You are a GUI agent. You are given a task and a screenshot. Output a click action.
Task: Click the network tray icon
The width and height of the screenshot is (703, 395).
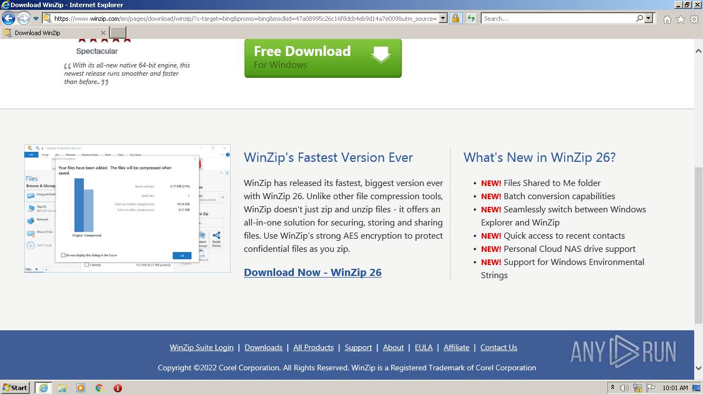click(x=638, y=388)
